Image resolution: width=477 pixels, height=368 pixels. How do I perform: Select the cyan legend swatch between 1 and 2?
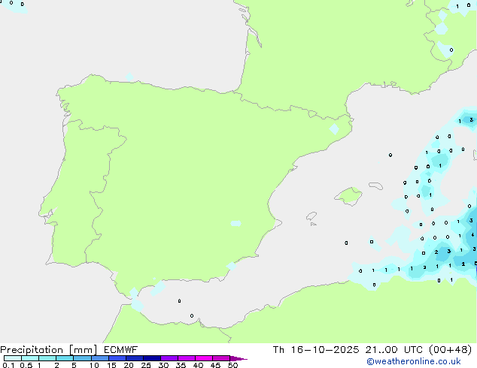(47, 358)
